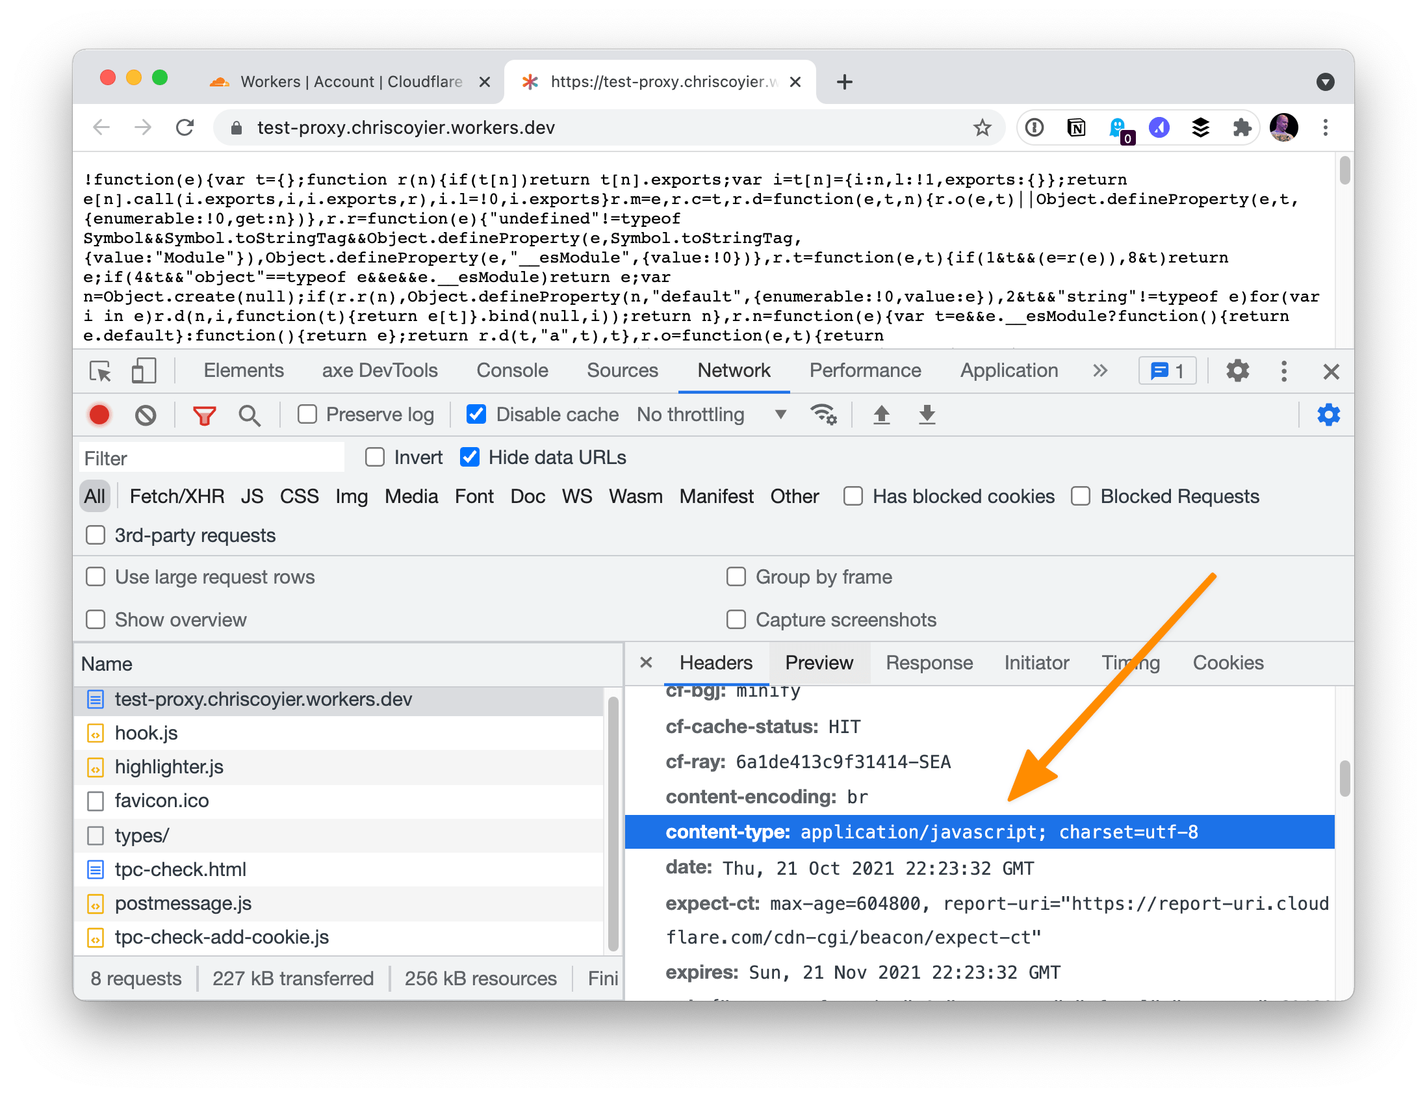Screen dimensions: 1427x1097
Task: Clear the network log
Action: tap(146, 415)
